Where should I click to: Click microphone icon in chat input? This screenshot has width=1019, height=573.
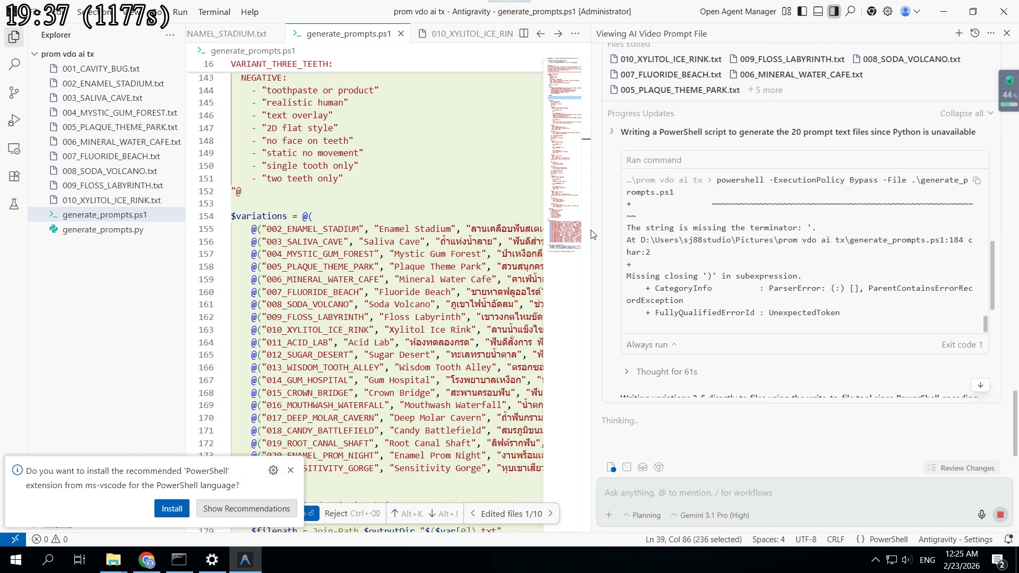(x=981, y=515)
